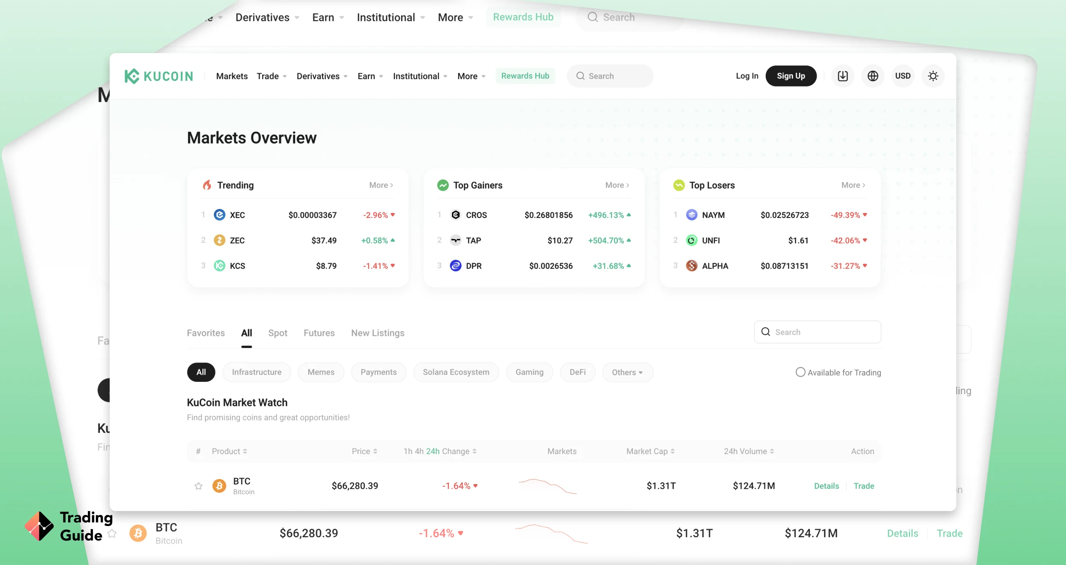Click the KuCoin logo

click(x=159, y=76)
